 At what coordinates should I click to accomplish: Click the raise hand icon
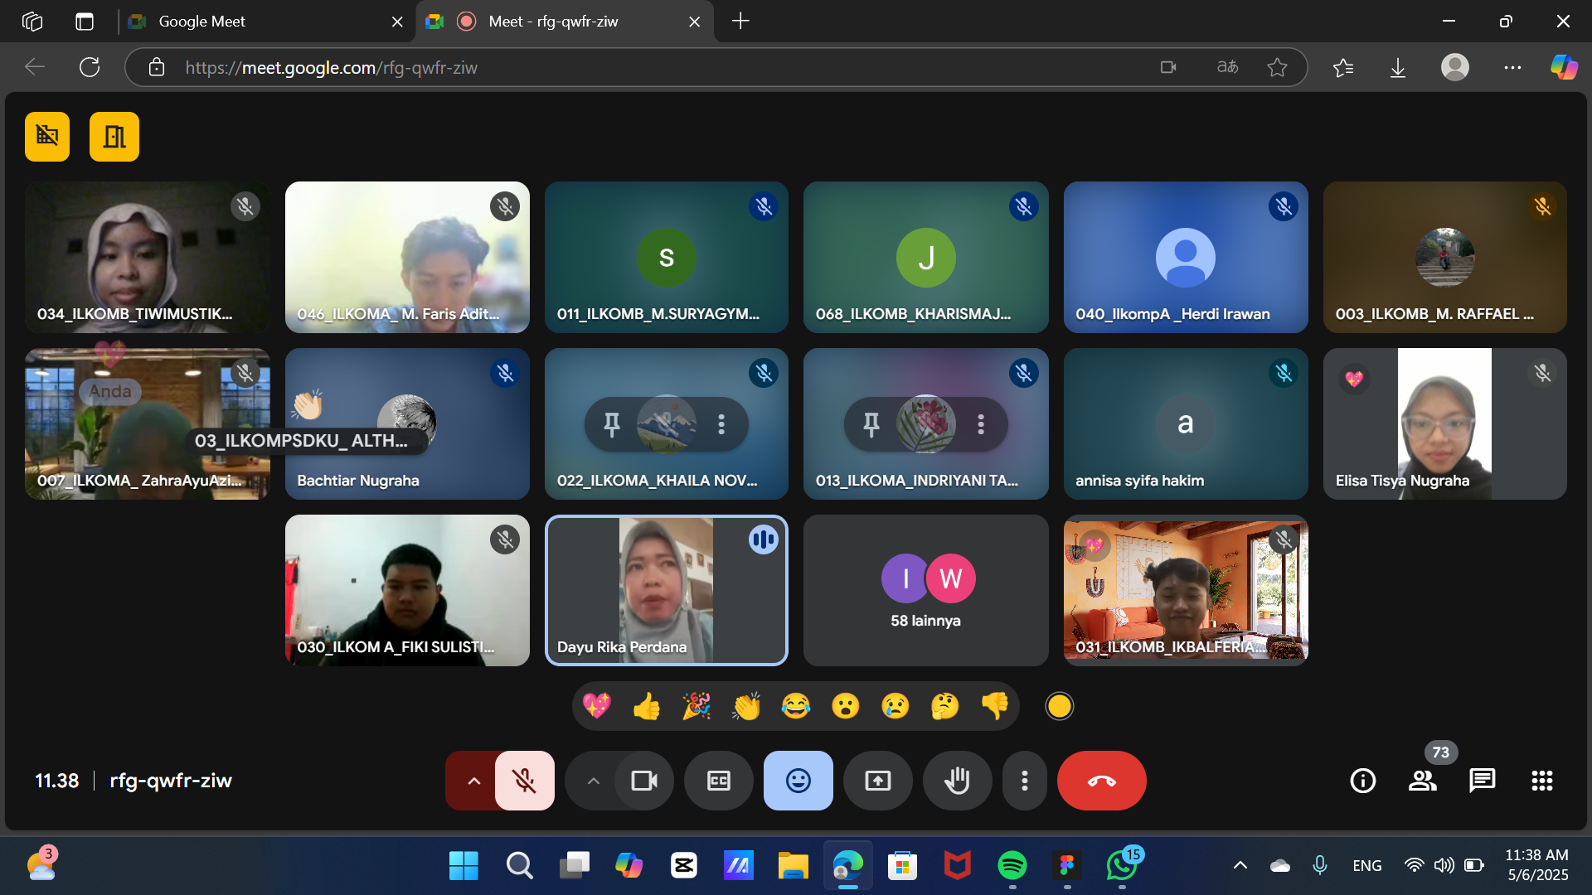point(957,781)
